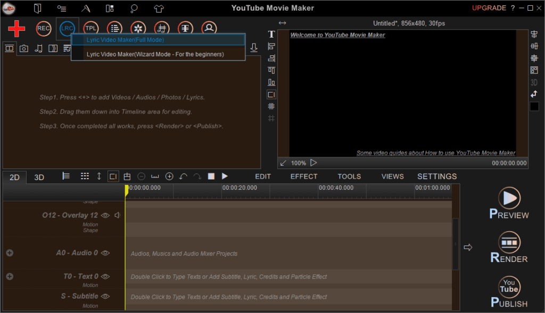Screen dimensions: 545x313
Task: Toggle the grid overlay icon beside preview
Action: pyautogui.click(x=271, y=106)
